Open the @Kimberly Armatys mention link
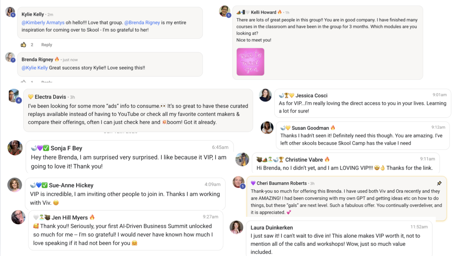Image resolution: width=461 pixels, height=256 pixels. click(x=43, y=23)
